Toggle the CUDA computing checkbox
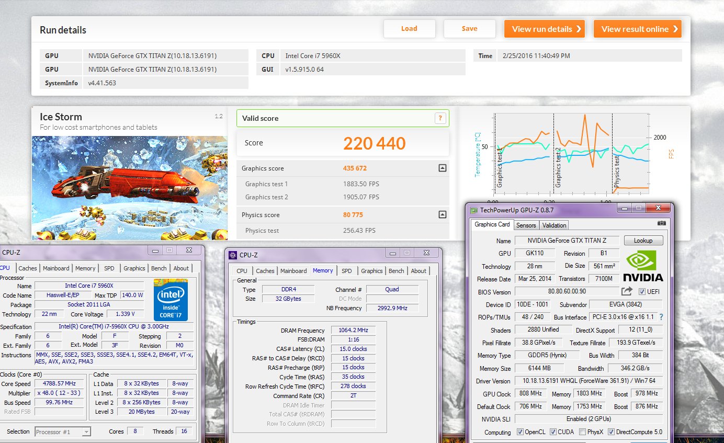 point(552,432)
